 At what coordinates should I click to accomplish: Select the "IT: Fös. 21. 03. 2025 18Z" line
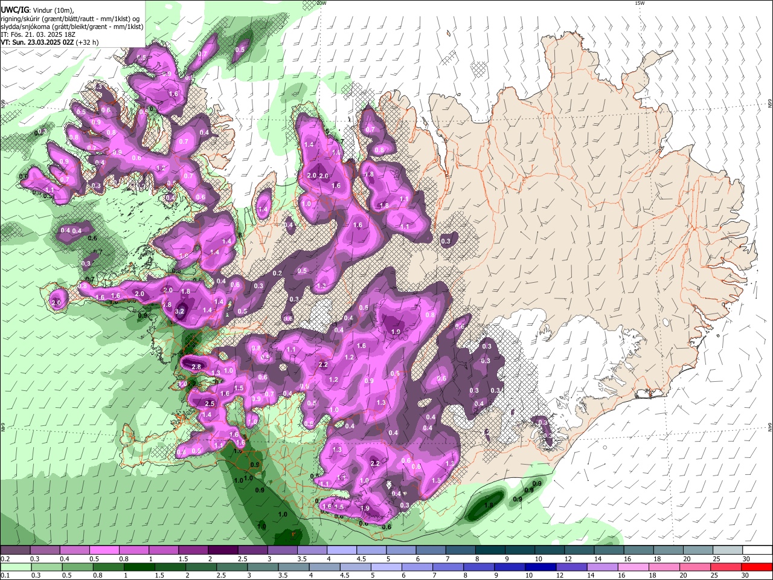(38, 34)
